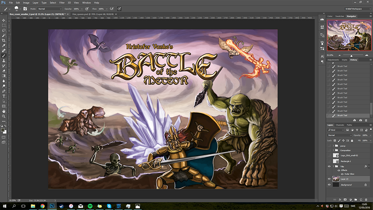373x210 pixels.
Task: Open the Image menu
Action: pyautogui.click(x=26, y=3)
